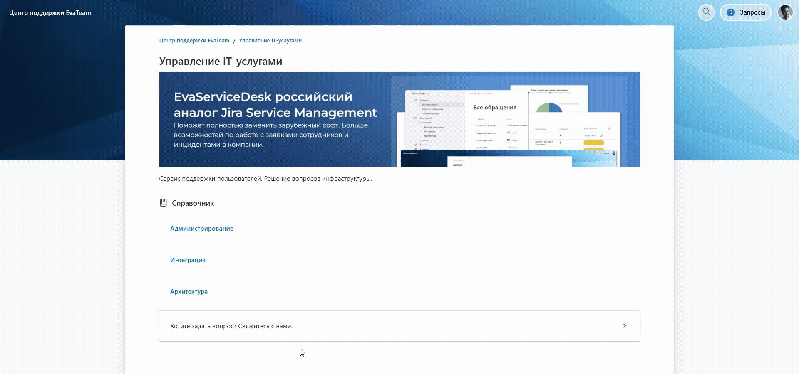Open the Администрирование reference section

click(x=201, y=229)
